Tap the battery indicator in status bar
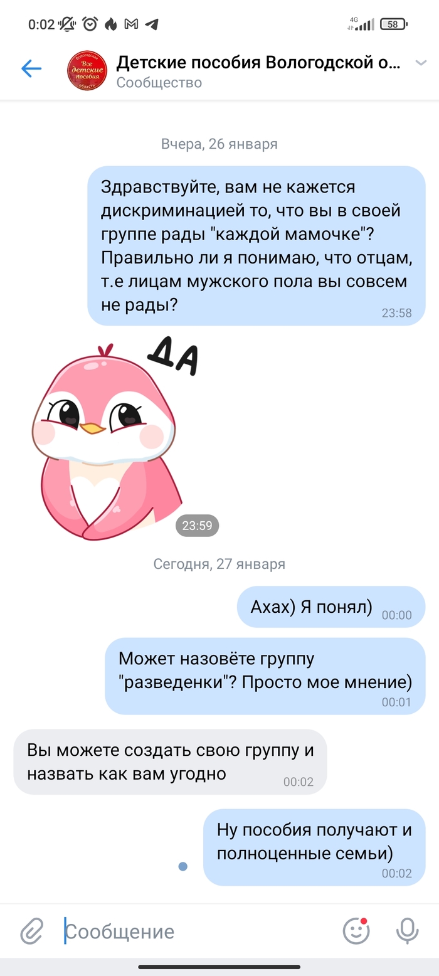The width and height of the screenshot is (439, 976). [x=394, y=24]
